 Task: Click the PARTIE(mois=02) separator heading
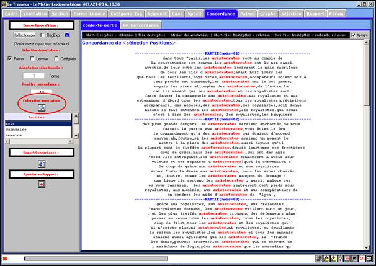click(x=222, y=119)
